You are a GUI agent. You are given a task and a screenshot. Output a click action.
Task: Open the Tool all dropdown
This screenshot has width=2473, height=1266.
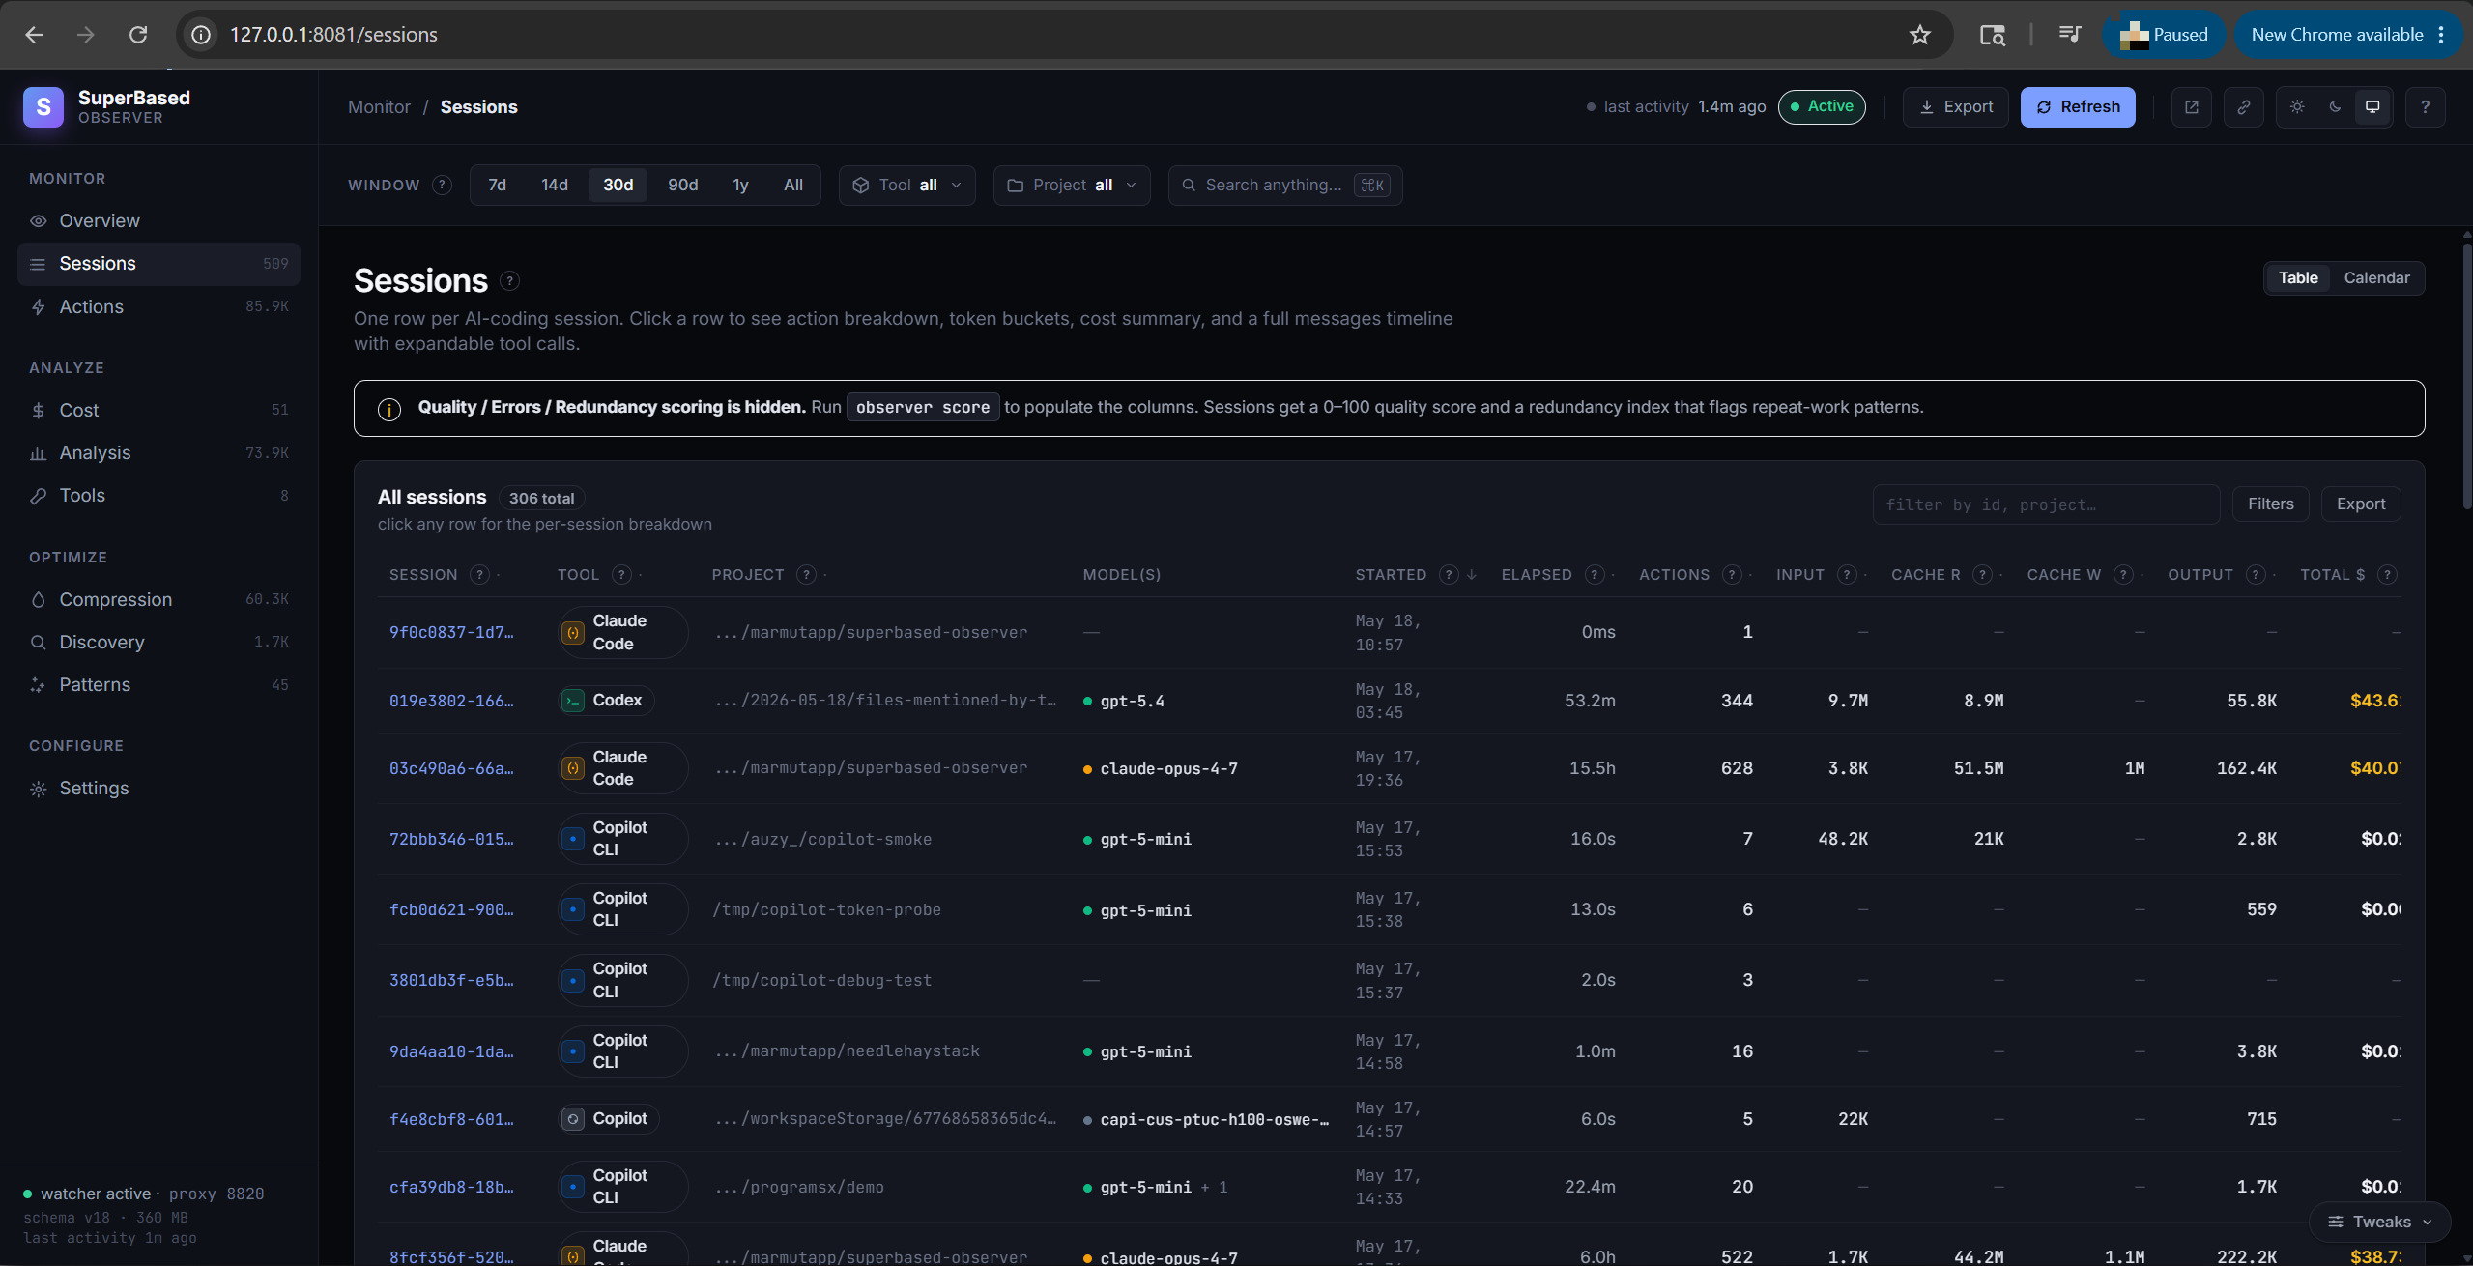point(906,185)
